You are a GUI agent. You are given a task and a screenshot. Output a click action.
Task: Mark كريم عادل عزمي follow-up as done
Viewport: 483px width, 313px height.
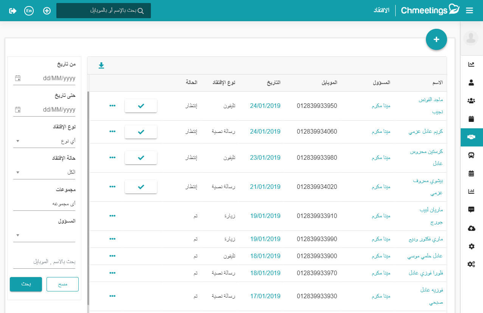141,132
